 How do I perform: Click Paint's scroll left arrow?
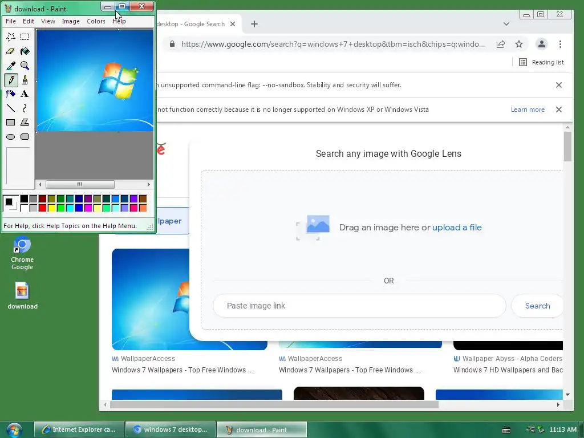(40, 184)
